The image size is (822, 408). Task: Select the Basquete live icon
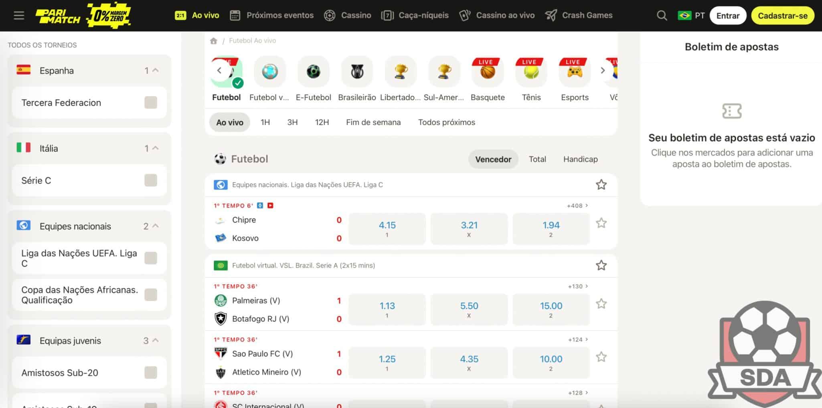[488, 72]
